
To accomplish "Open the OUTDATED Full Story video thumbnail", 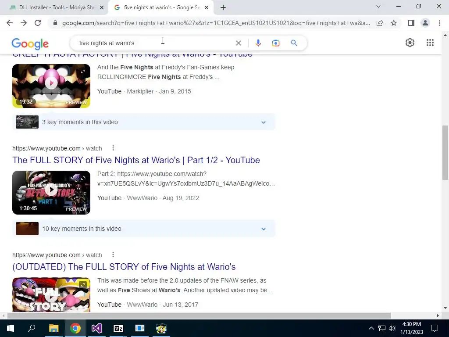I will tap(51, 294).
